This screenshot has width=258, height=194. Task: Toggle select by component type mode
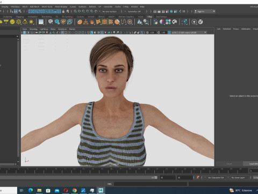click(x=20, y=11)
